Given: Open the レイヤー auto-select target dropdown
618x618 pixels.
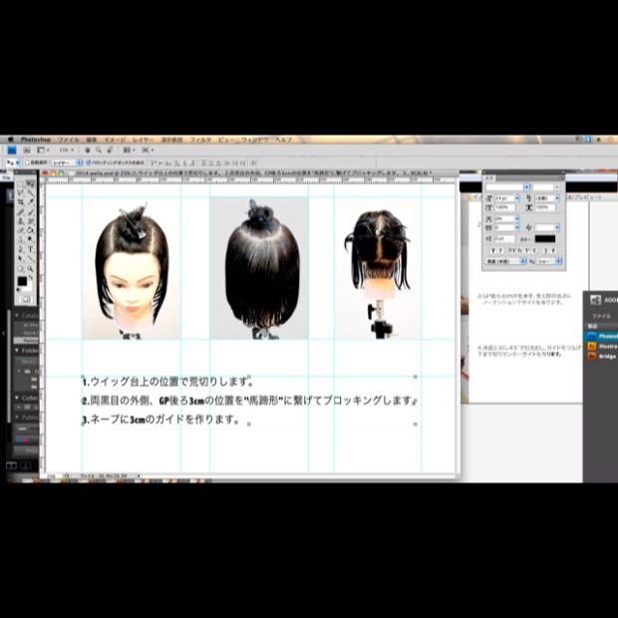Looking at the screenshot, I should [x=67, y=162].
